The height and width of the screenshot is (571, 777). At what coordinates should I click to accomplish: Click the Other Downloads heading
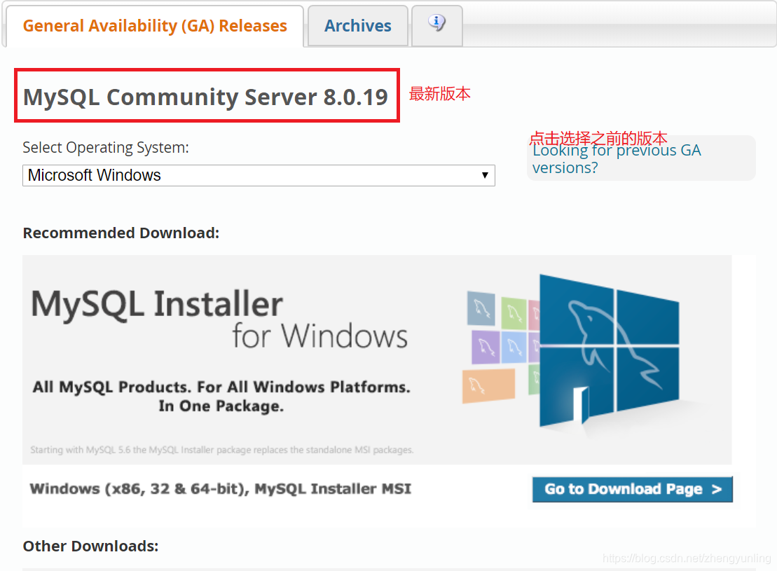coord(90,546)
